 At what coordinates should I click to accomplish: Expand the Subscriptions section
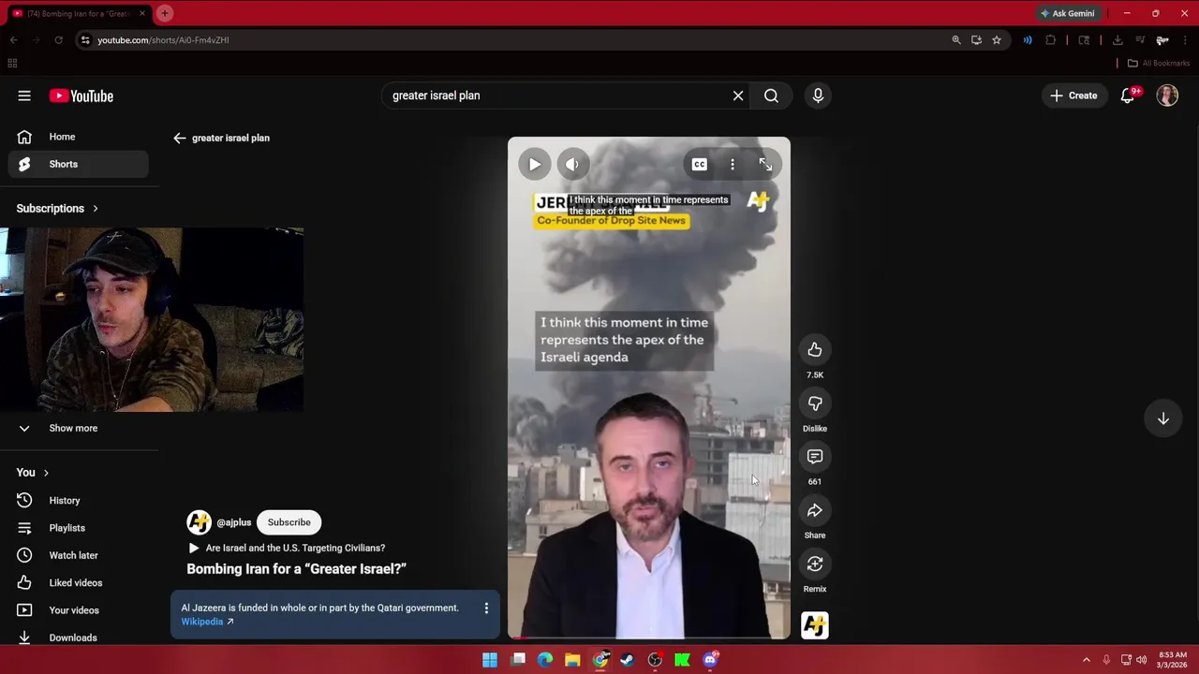[x=57, y=208]
